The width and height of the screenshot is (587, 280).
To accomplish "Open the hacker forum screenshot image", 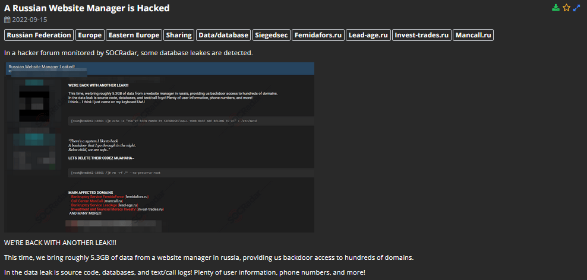I will [x=159, y=147].
